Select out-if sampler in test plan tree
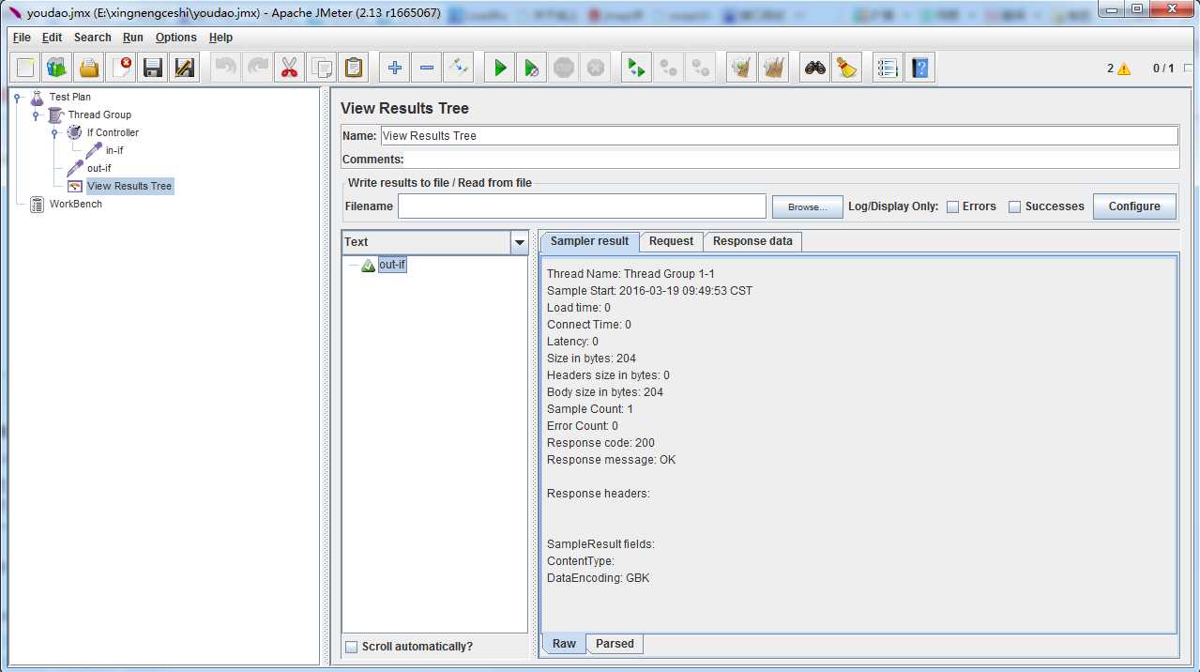 [x=99, y=168]
